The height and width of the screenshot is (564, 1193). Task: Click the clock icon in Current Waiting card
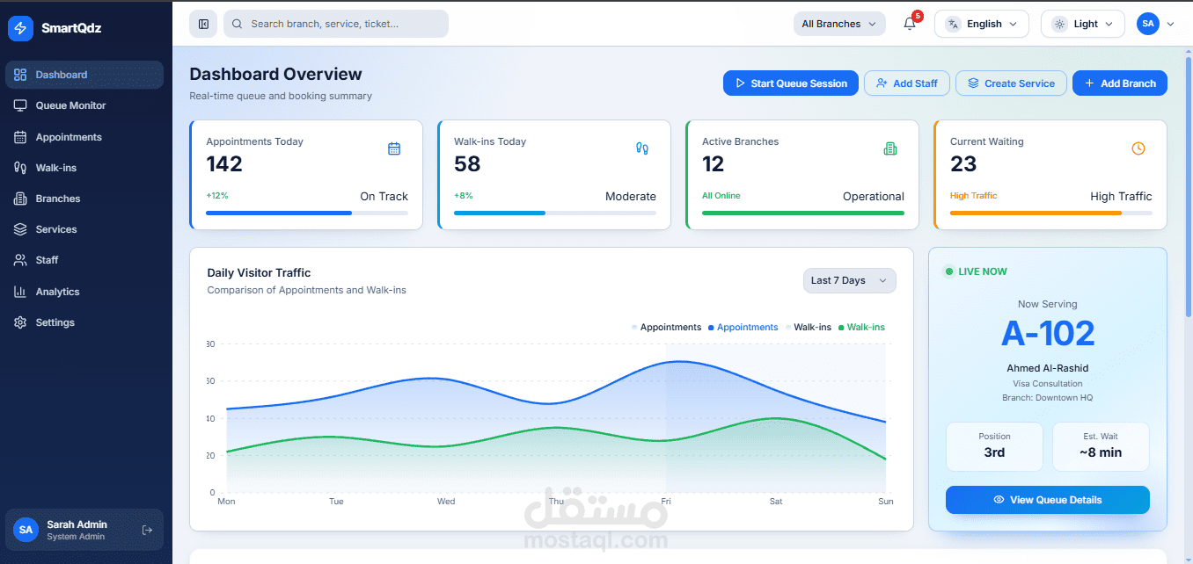click(x=1138, y=148)
